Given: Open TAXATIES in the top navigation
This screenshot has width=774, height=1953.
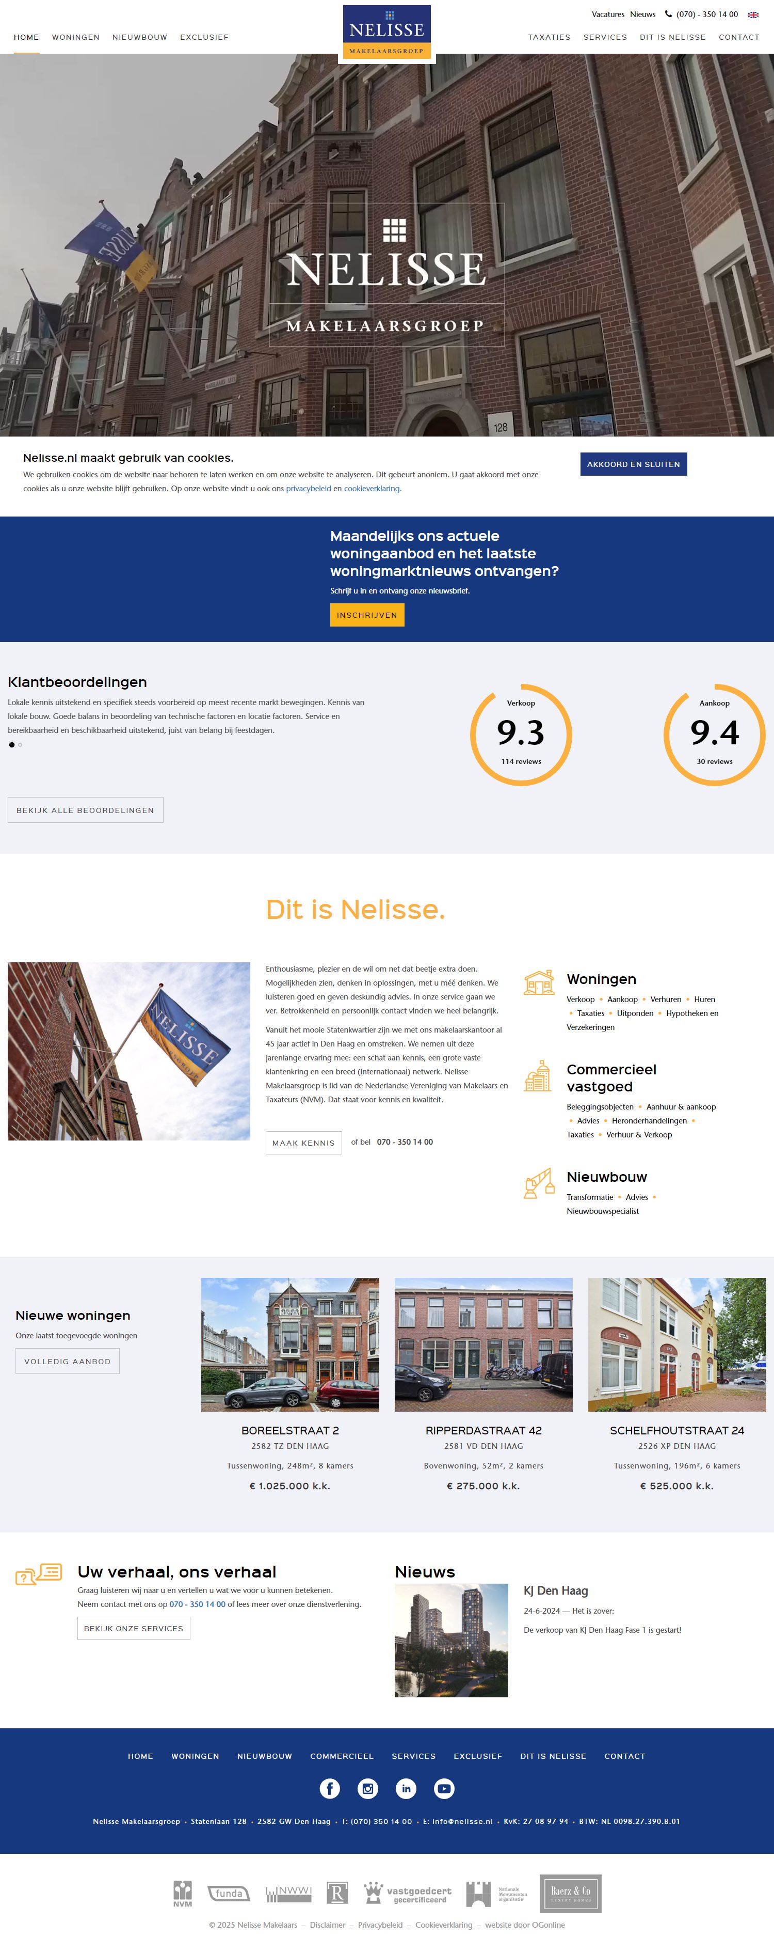Looking at the screenshot, I should [549, 37].
